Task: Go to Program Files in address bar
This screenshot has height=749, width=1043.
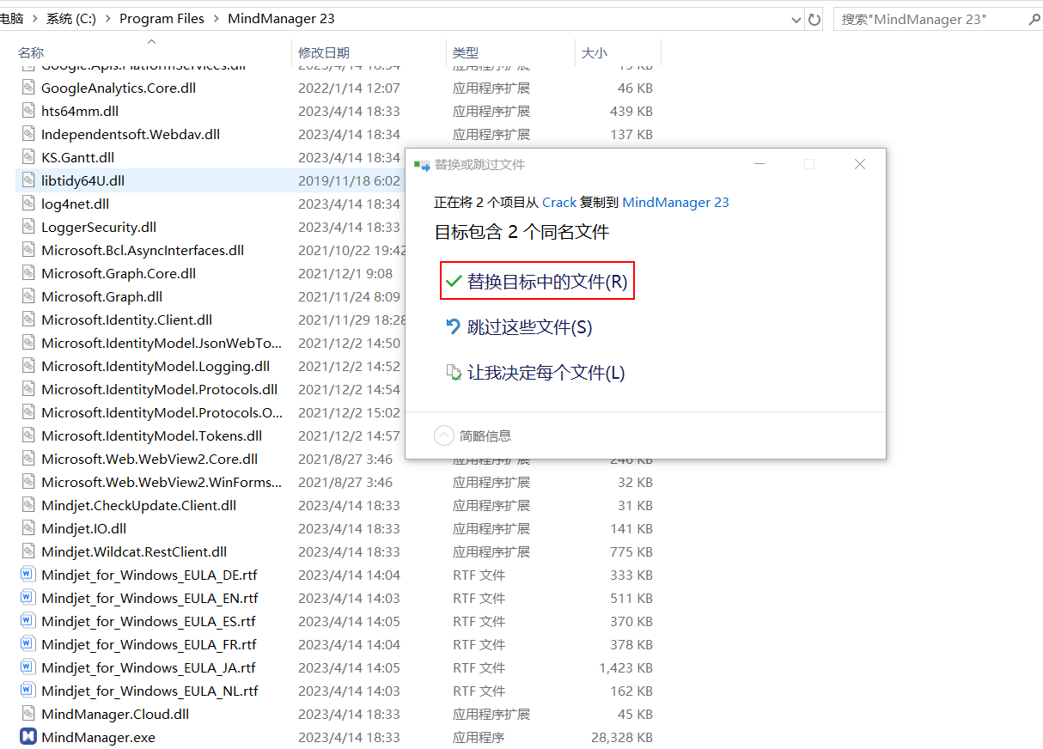Action: (x=162, y=19)
